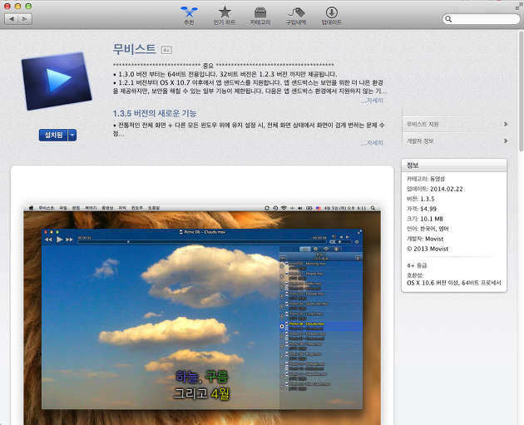Click the Spotlight icon in the screenshot's menu bar
The width and height of the screenshot is (524, 425).
pyautogui.click(x=373, y=208)
